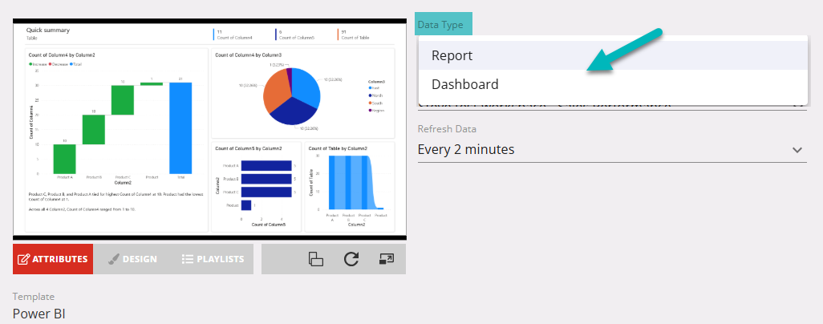The width and height of the screenshot is (823, 324).
Task: Click the waterfall chart Total blue bar
Action: (x=180, y=128)
